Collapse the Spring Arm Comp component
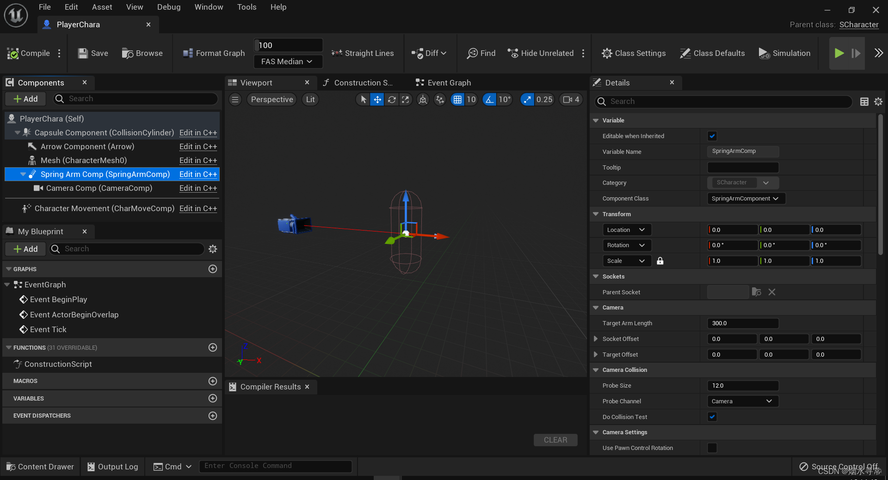Image resolution: width=888 pixels, height=480 pixels. pyautogui.click(x=23, y=174)
